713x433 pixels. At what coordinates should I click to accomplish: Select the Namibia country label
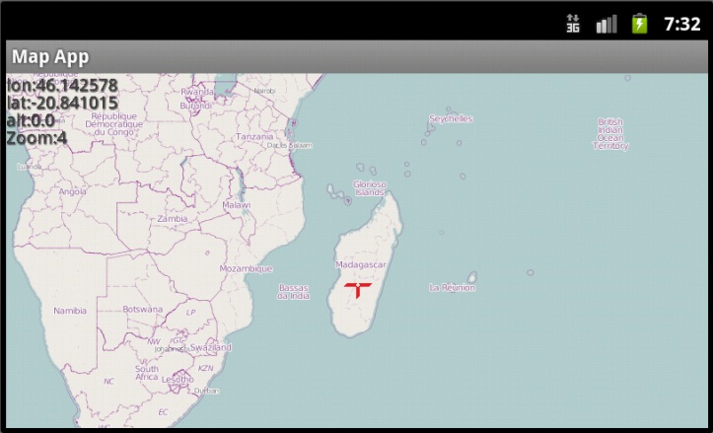tap(69, 311)
